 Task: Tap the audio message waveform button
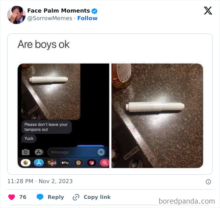pos(101,152)
